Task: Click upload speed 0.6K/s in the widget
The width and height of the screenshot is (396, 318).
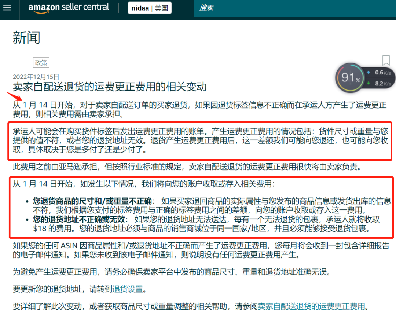Action: point(382,73)
